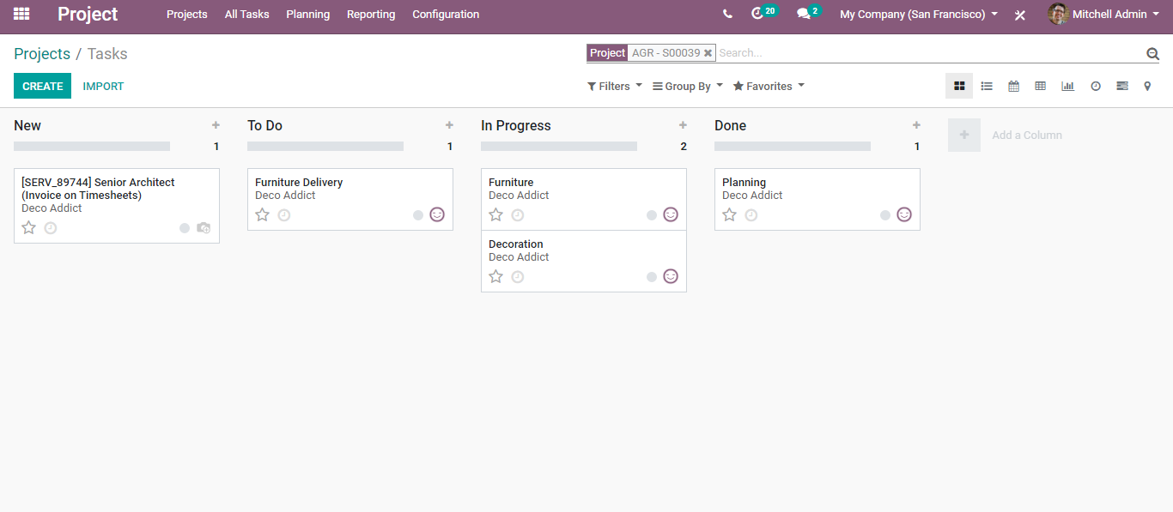Open the apps grid menu
This screenshot has height=512, width=1173.
(21, 14)
